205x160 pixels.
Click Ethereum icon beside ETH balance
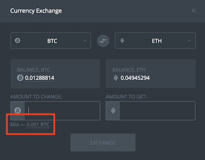tap(116, 78)
